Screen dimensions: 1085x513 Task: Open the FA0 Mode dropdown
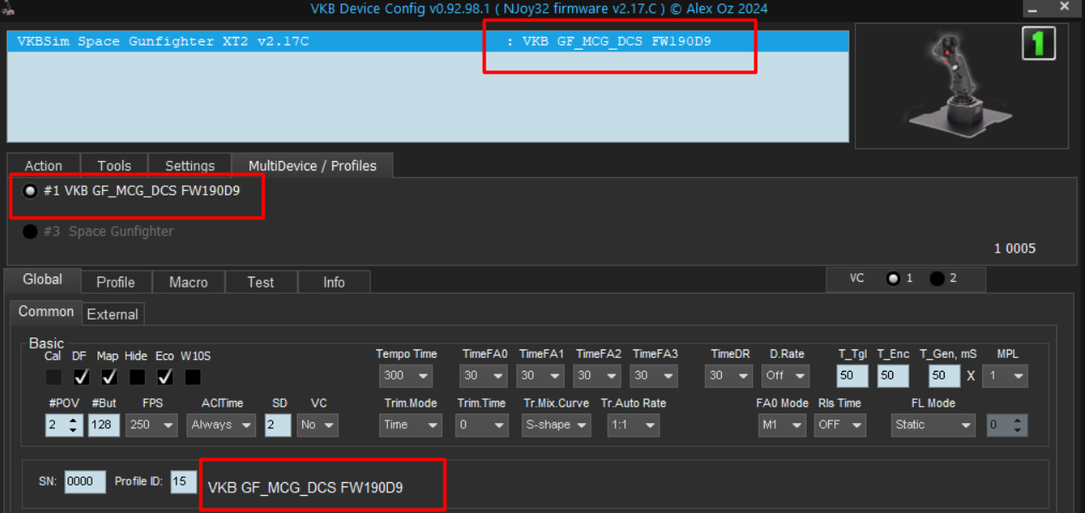pos(782,425)
